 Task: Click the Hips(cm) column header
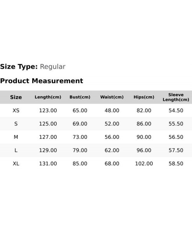(x=144, y=97)
